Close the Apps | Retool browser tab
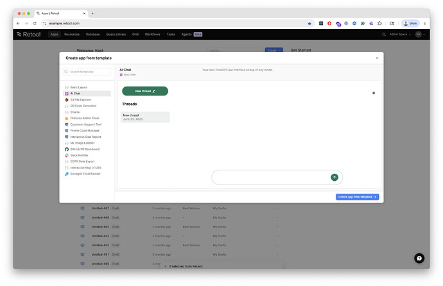Viewport: 443px width, 286px height. point(84,13)
